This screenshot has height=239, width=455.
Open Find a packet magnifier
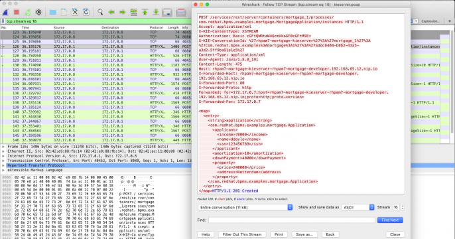pyautogui.click(x=100, y=12)
